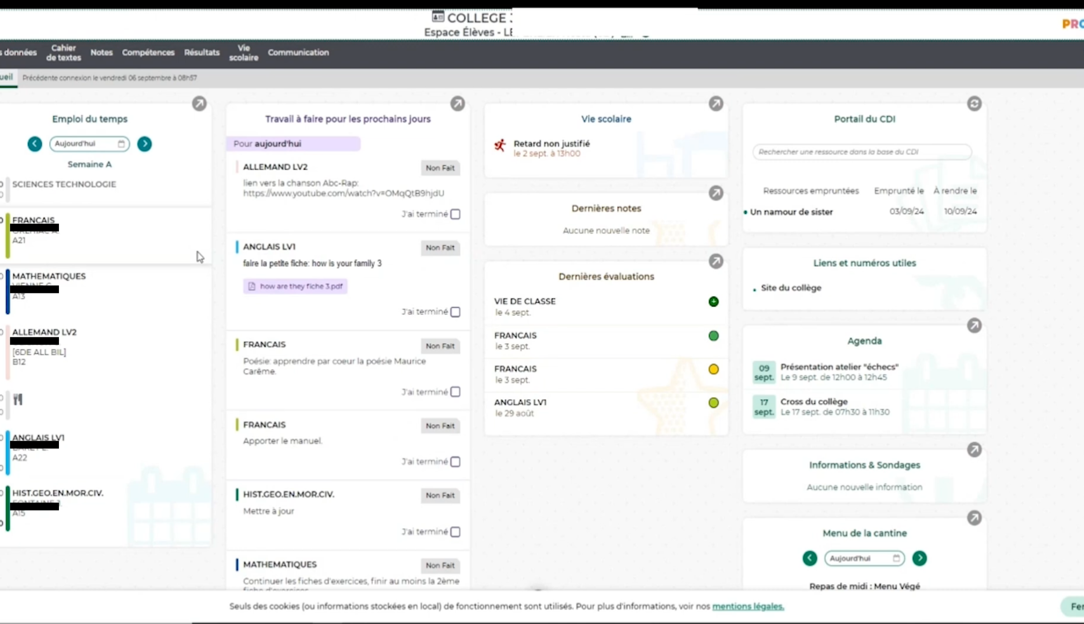Open the cantine menu Aujourd'hui date picker
Image resolution: width=1084 pixels, height=624 pixels.
(864, 558)
